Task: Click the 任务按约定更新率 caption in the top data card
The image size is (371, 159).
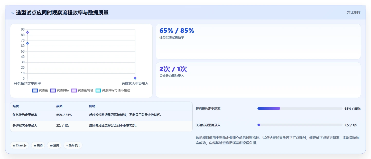Action: [x=172, y=37]
